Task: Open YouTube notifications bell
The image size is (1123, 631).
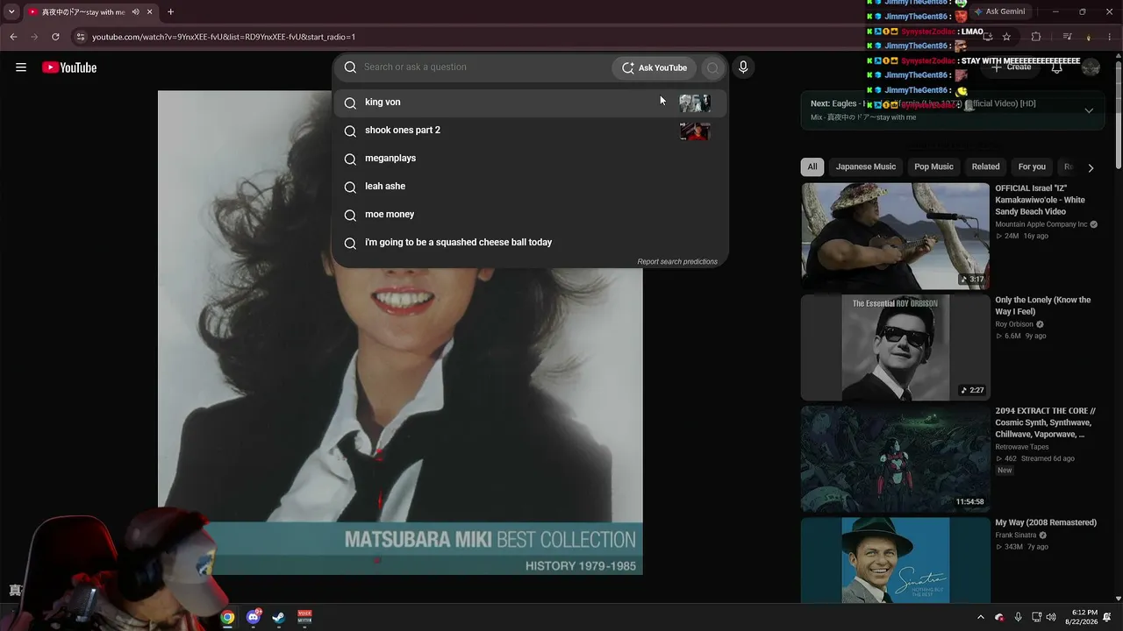Action: [1057, 67]
